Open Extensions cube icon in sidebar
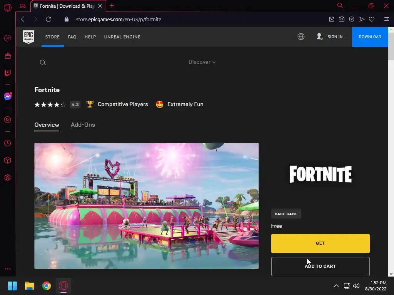This screenshot has width=394, height=295. click(x=8, y=160)
